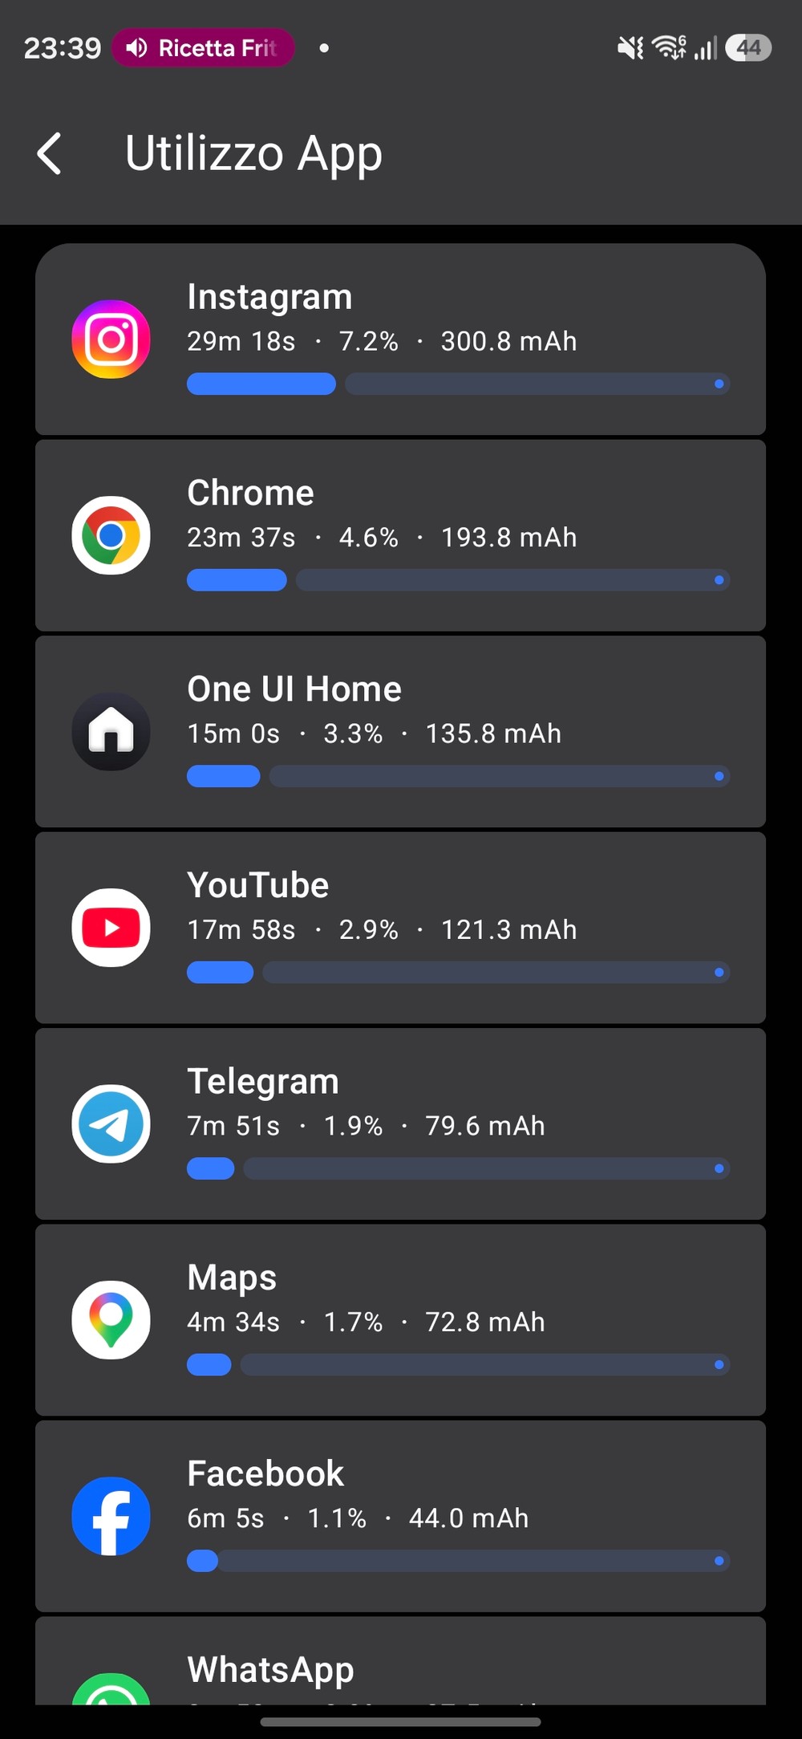
Task: Open Instagram usage details by name
Action: 269,297
